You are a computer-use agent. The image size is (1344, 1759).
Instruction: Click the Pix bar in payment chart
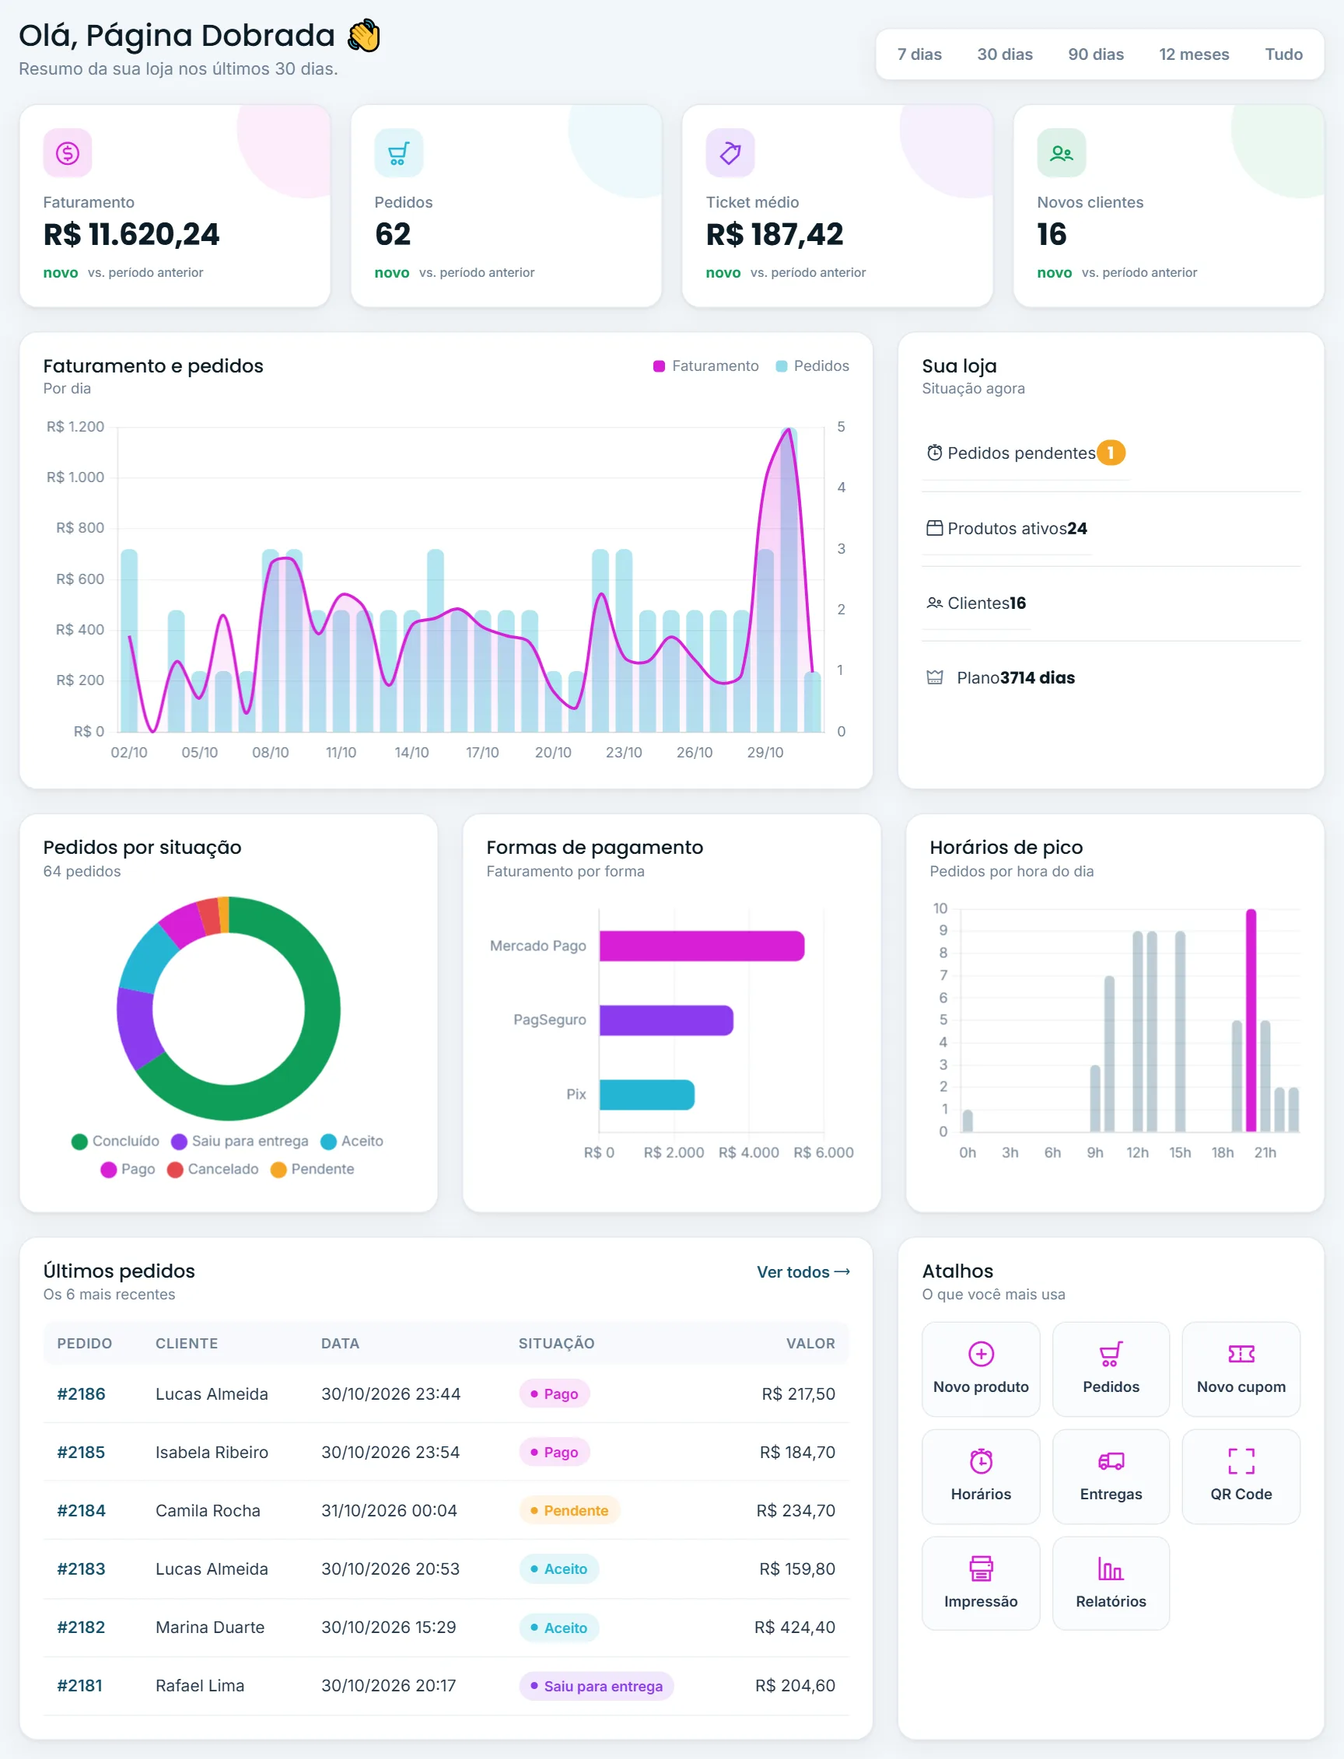click(647, 1094)
